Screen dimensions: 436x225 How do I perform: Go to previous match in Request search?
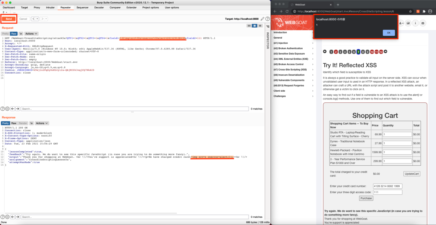[x=12, y=108]
